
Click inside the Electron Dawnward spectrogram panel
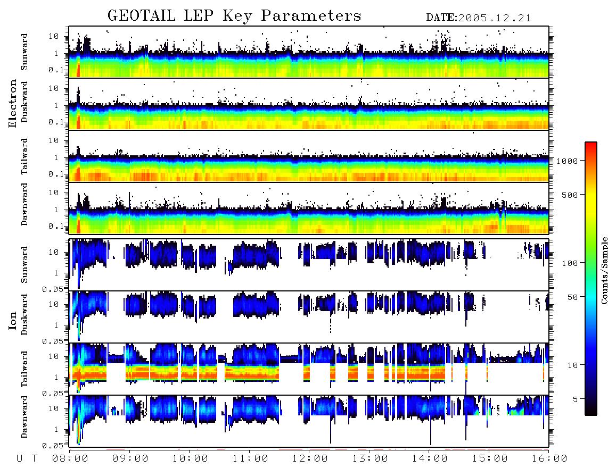[x=309, y=208]
